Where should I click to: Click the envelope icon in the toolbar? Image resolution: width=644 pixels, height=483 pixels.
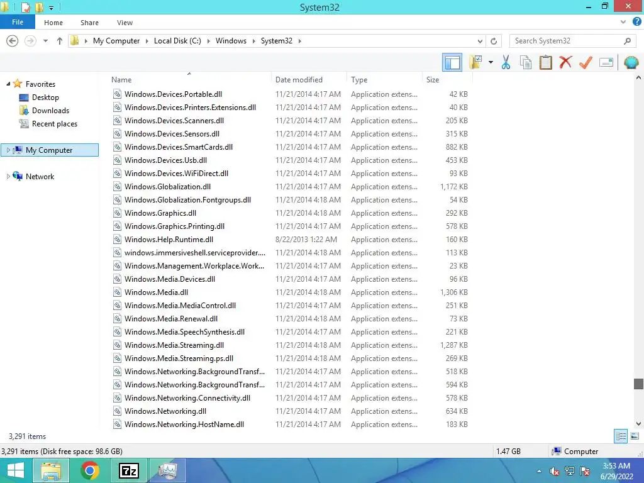tap(606, 62)
